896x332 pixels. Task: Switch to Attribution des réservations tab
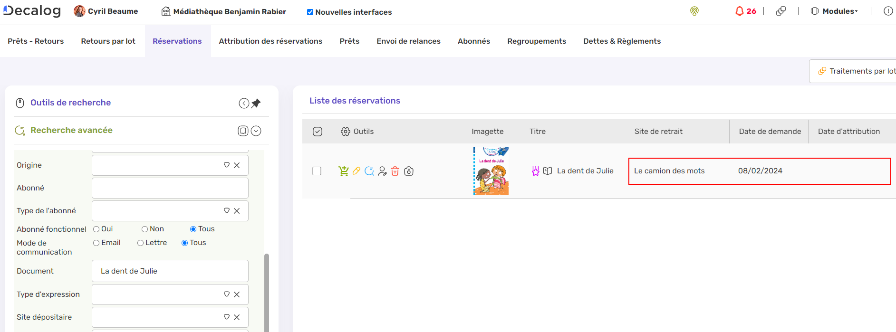point(270,41)
